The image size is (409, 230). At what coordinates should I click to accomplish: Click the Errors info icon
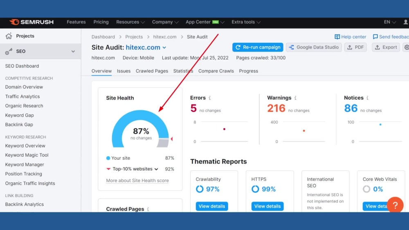(210, 98)
